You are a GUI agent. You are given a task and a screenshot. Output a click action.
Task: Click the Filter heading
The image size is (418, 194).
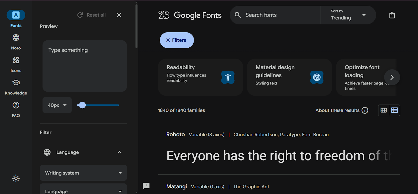pyautogui.click(x=46, y=133)
